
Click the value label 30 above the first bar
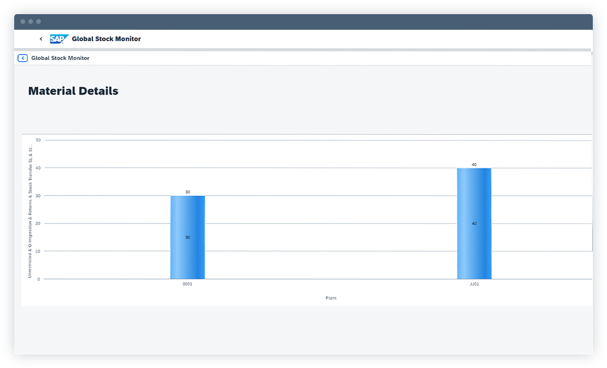(x=188, y=192)
